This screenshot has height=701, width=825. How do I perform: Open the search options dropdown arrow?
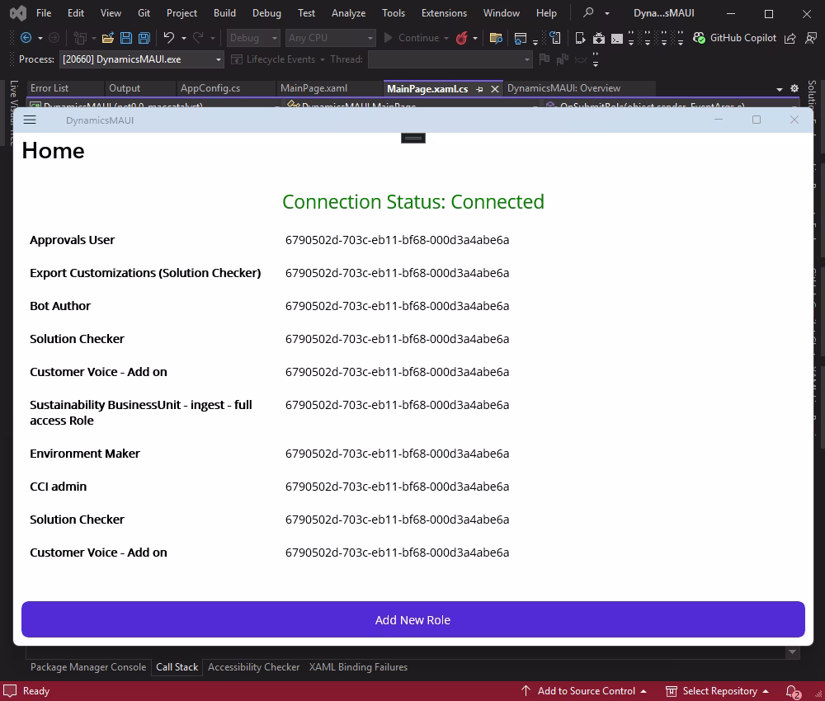(607, 13)
